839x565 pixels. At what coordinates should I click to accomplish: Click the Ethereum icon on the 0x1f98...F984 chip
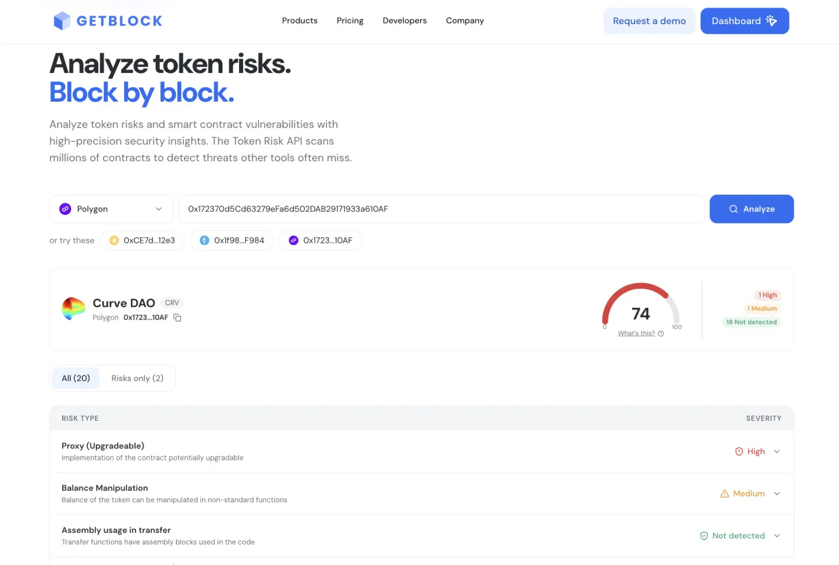205,240
